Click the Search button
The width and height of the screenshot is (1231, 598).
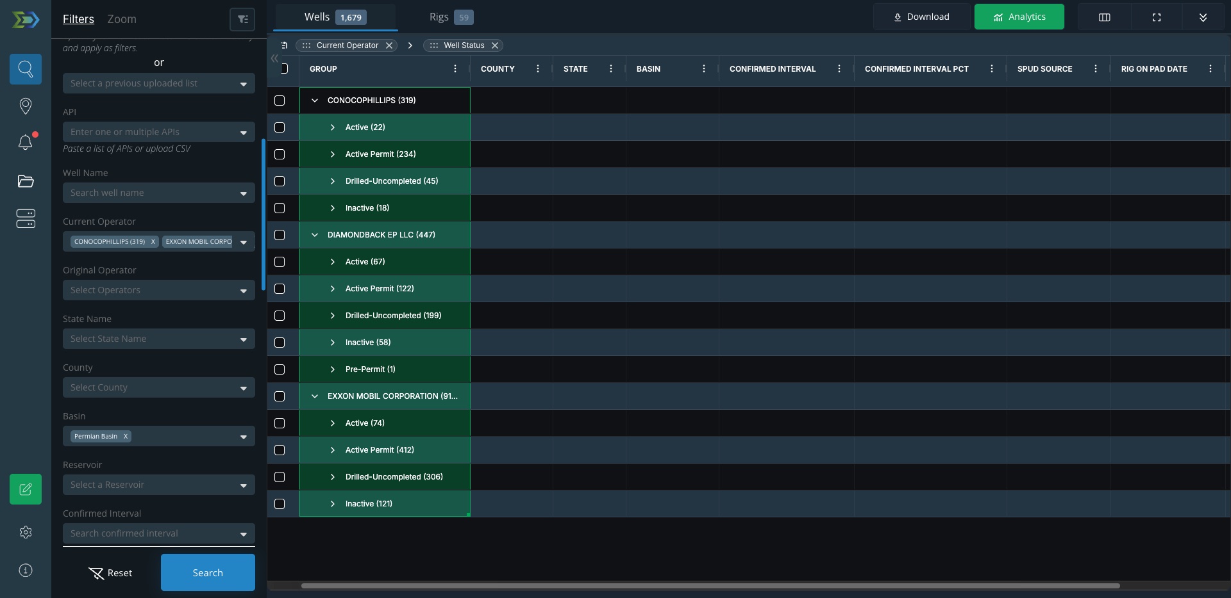coord(208,572)
